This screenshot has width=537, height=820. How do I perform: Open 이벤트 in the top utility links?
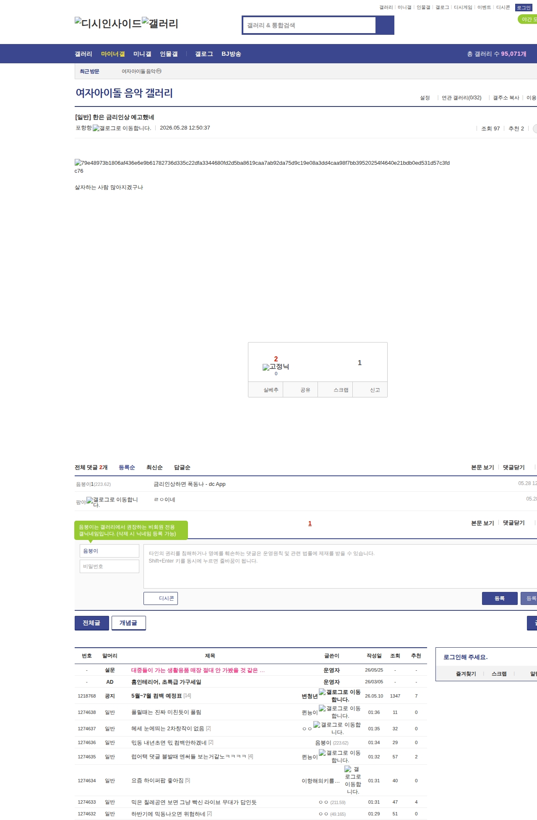coord(484,8)
